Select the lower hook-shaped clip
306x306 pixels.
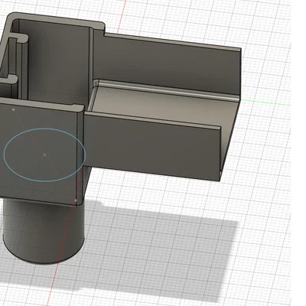click(x=9, y=79)
